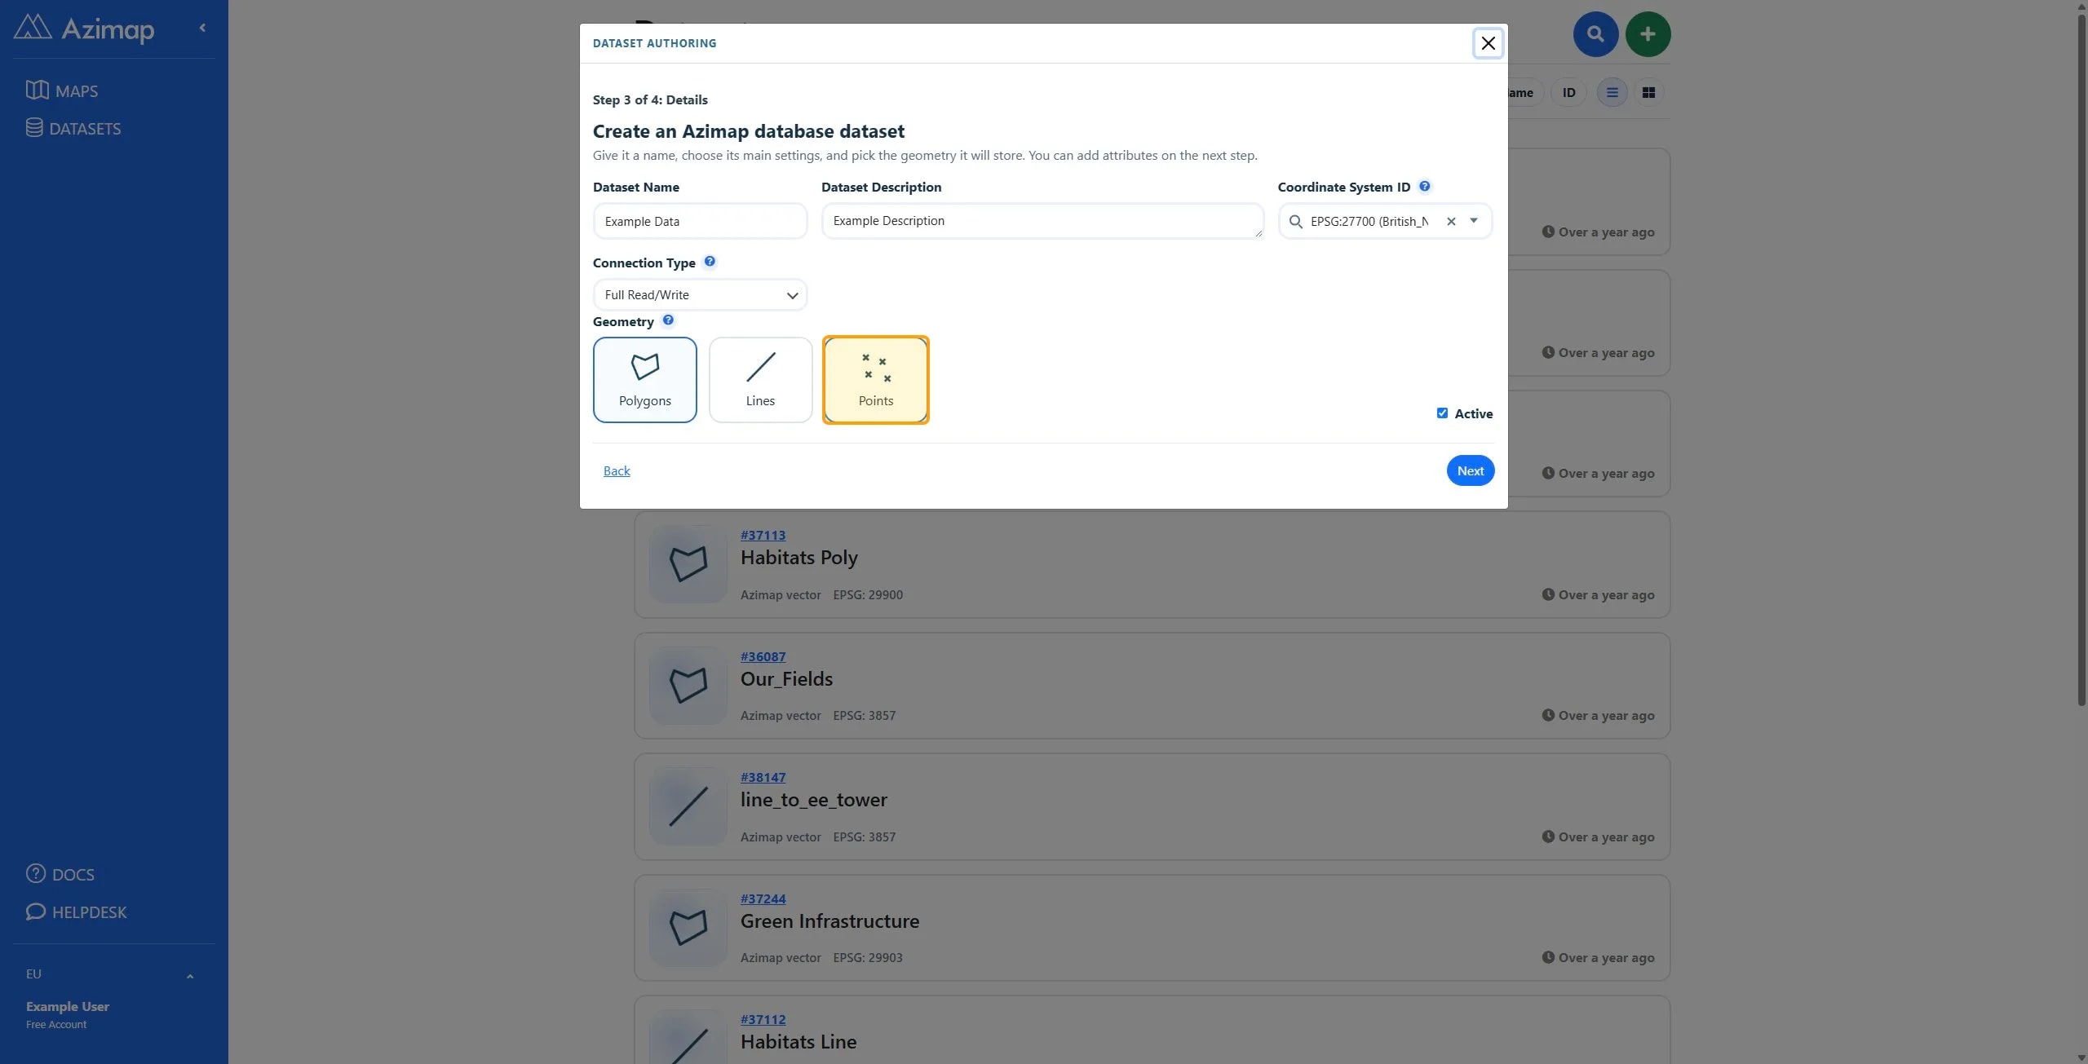
Task: Select the Polygons geometry option
Action: pos(644,380)
